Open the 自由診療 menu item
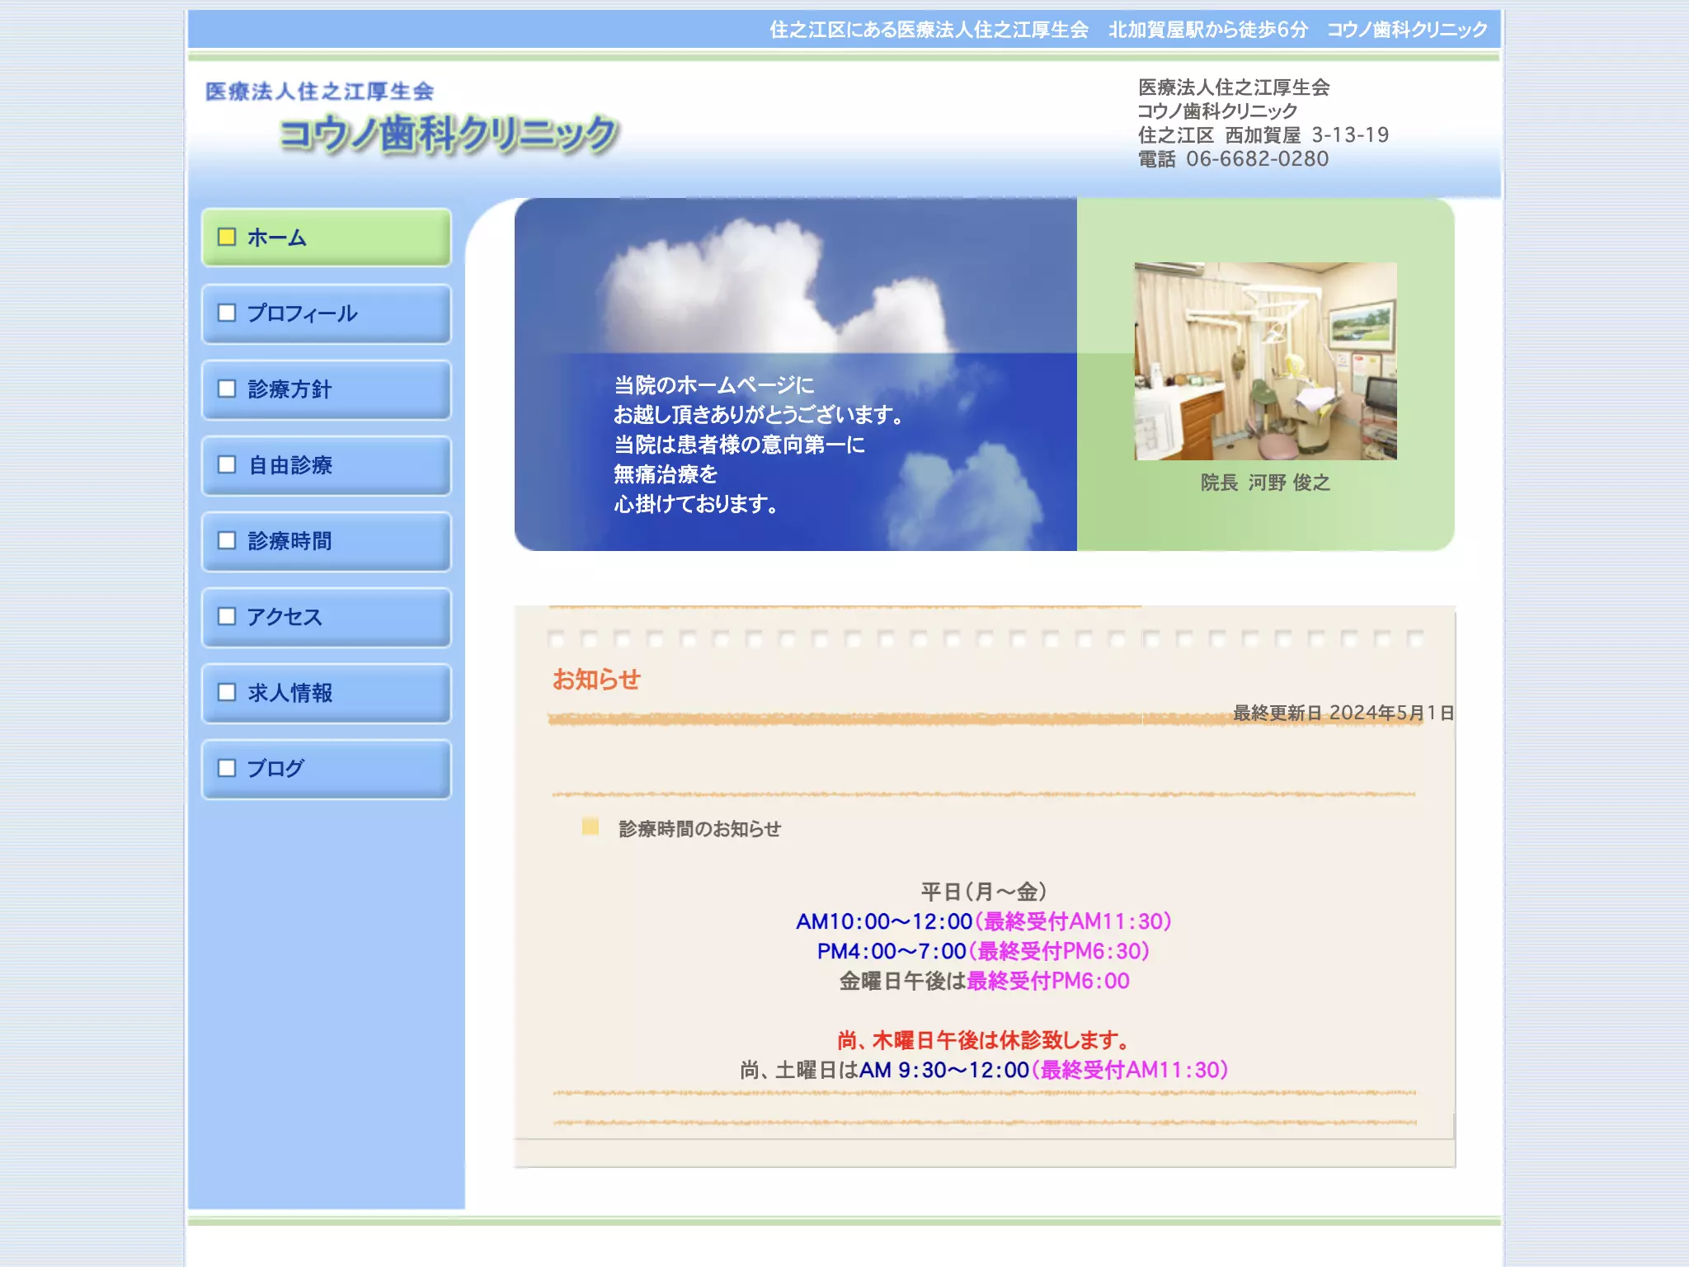The image size is (1689, 1267). 327,465
